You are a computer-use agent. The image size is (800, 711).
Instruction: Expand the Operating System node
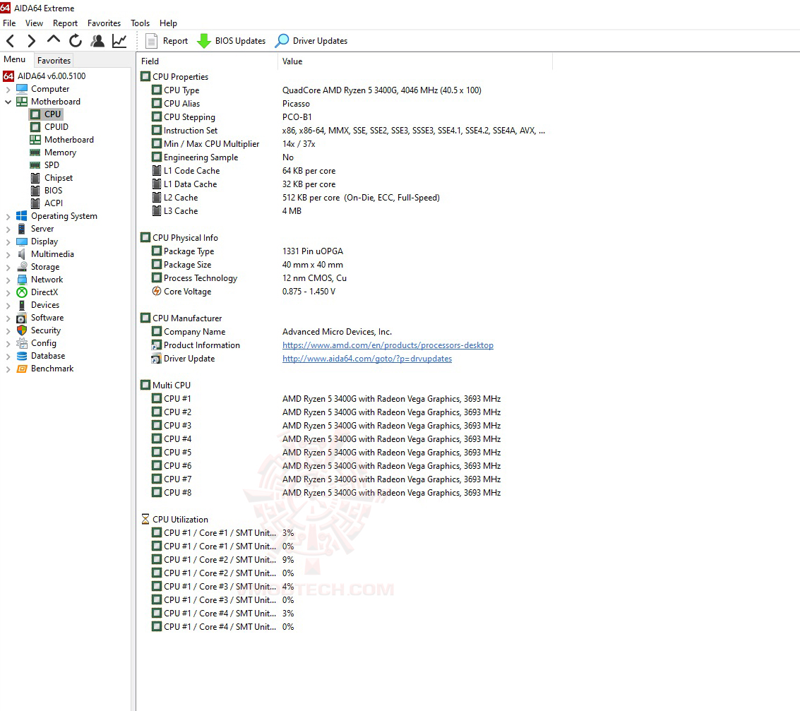8,216
